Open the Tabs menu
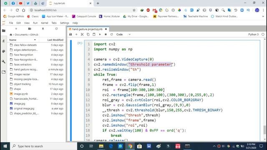Image resolution: width=267 pixels, height=150 pixels. pyautogui.click(x=54, y=23)
